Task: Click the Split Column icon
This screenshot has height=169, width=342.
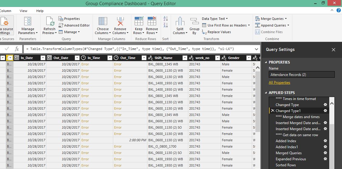Action: click(x=180, y=21)
